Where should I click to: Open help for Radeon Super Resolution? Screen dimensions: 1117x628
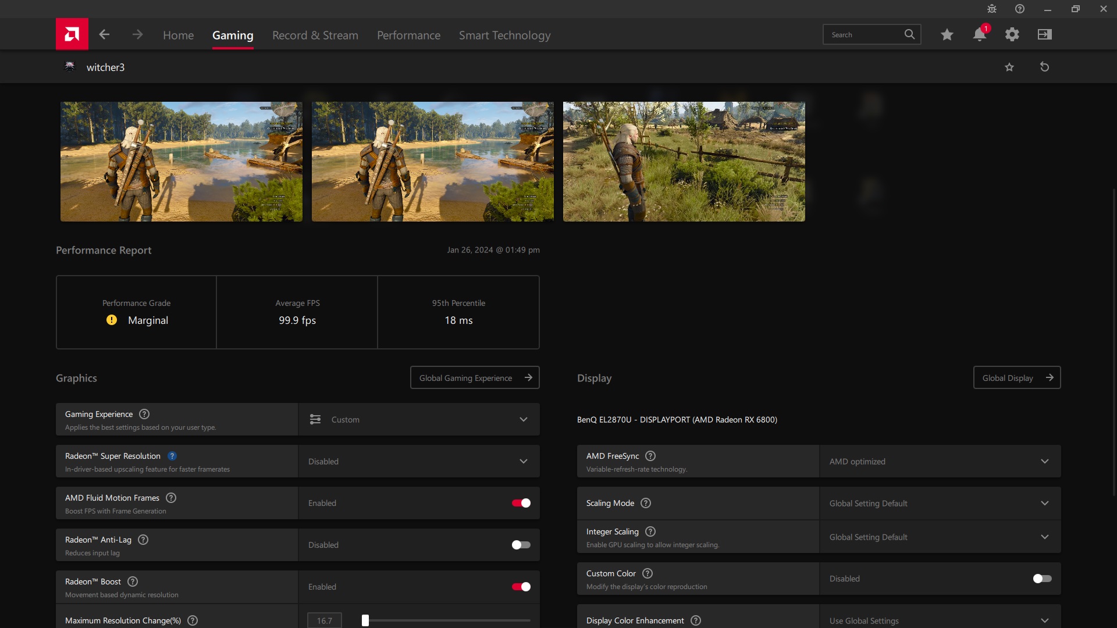coord(172,456)
